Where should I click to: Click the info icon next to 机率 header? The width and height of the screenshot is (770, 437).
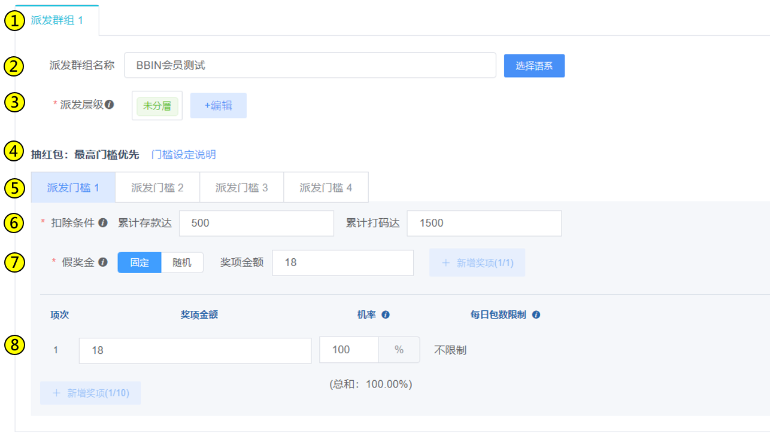(x=386, y=315)
